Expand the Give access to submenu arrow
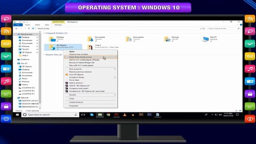This screenshot has width=256, height=144. tap(115, 69)
